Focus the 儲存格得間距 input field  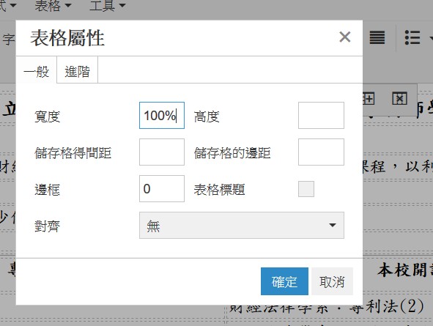[x=162, y=152]
